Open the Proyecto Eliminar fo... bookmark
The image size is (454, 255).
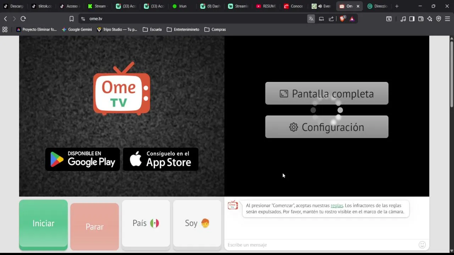point(37,29)
